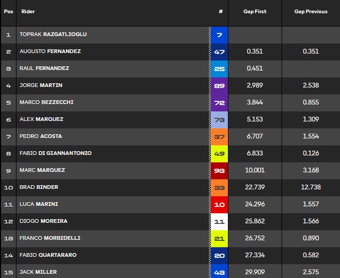This screenshot has width=340, height=278.
Task: Select Jack Miller rider name
Action: pos(38,272)
